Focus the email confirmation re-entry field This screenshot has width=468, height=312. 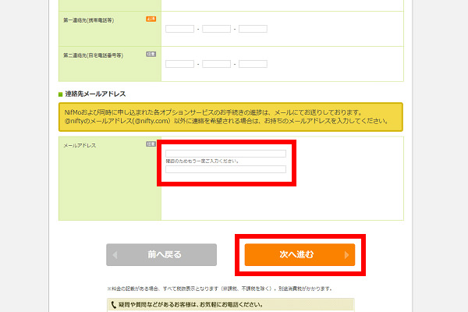pyautogui.click(x=225, y=169)
